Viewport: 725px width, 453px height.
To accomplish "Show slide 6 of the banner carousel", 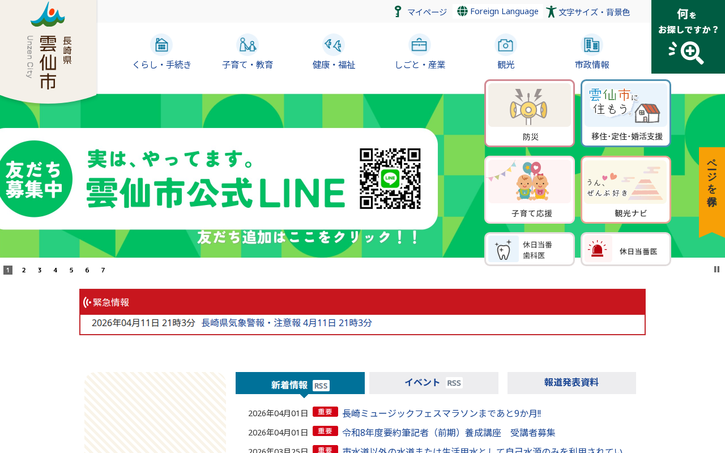I will click(x=87, y=270).
